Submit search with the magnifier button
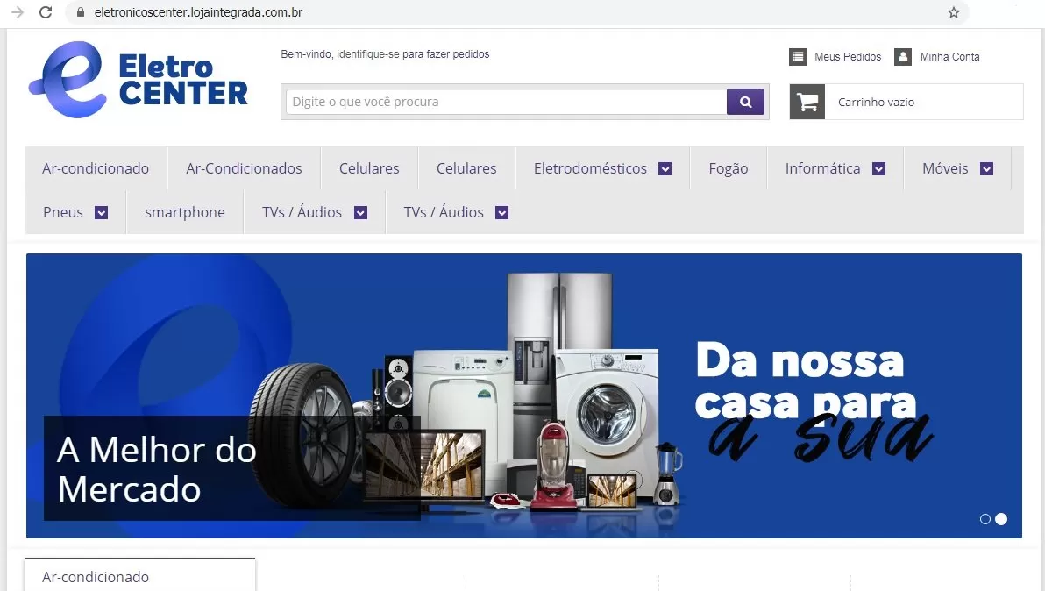Viewport: 1045px width, 591px height. click(745, 102)
